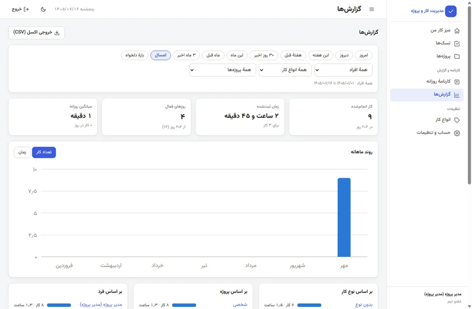Image resolution: width=472 pixels, height=309 pixels.
Task: Click the person progress bar showing ۸ کار
Action: pos(59,305)
